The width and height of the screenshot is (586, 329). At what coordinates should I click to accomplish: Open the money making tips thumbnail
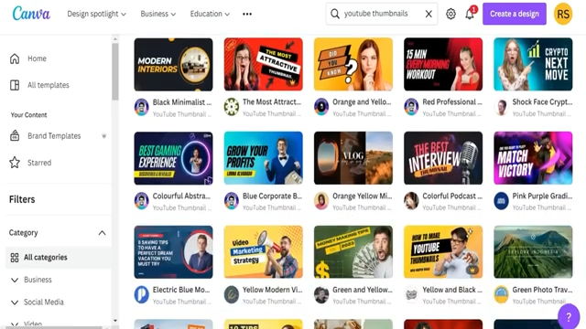[x=353, y=252]
